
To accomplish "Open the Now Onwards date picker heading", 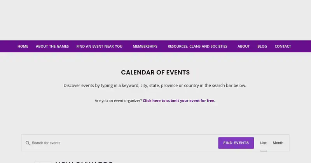I will [x=84, y=162].
